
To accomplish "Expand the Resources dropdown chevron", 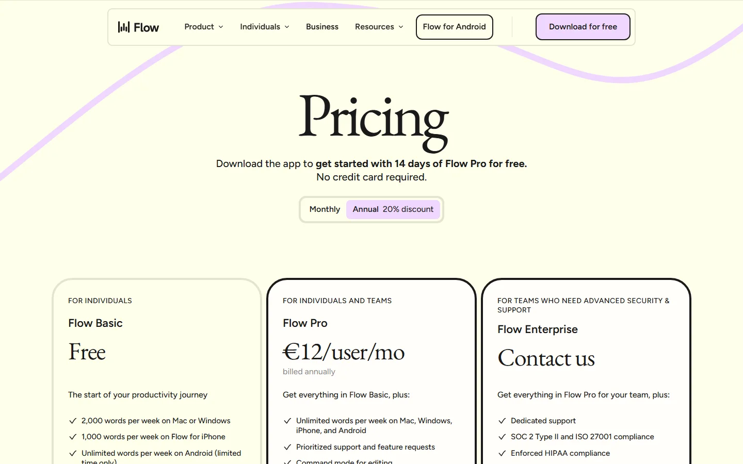I will [x=401, y=27].
